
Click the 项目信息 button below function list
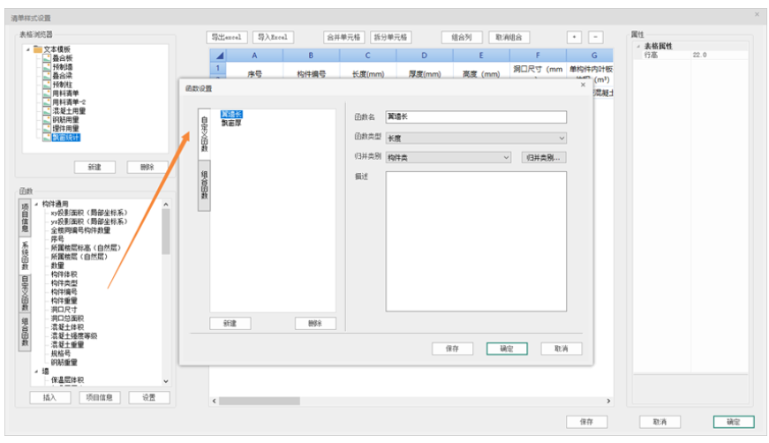[100, 397]
